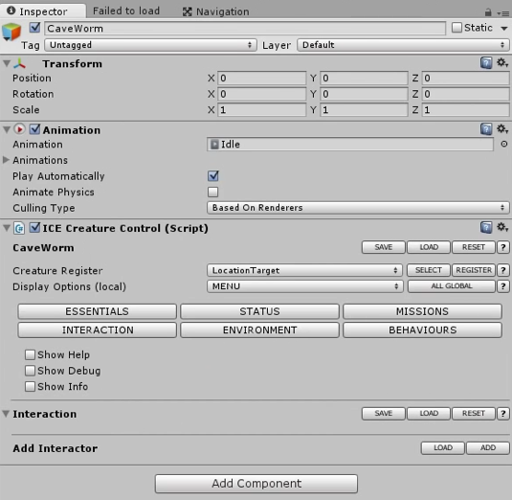Viewport: 512px width, 500px height.
Task: Open the Tag dropdown
Action: coord(150,45)
